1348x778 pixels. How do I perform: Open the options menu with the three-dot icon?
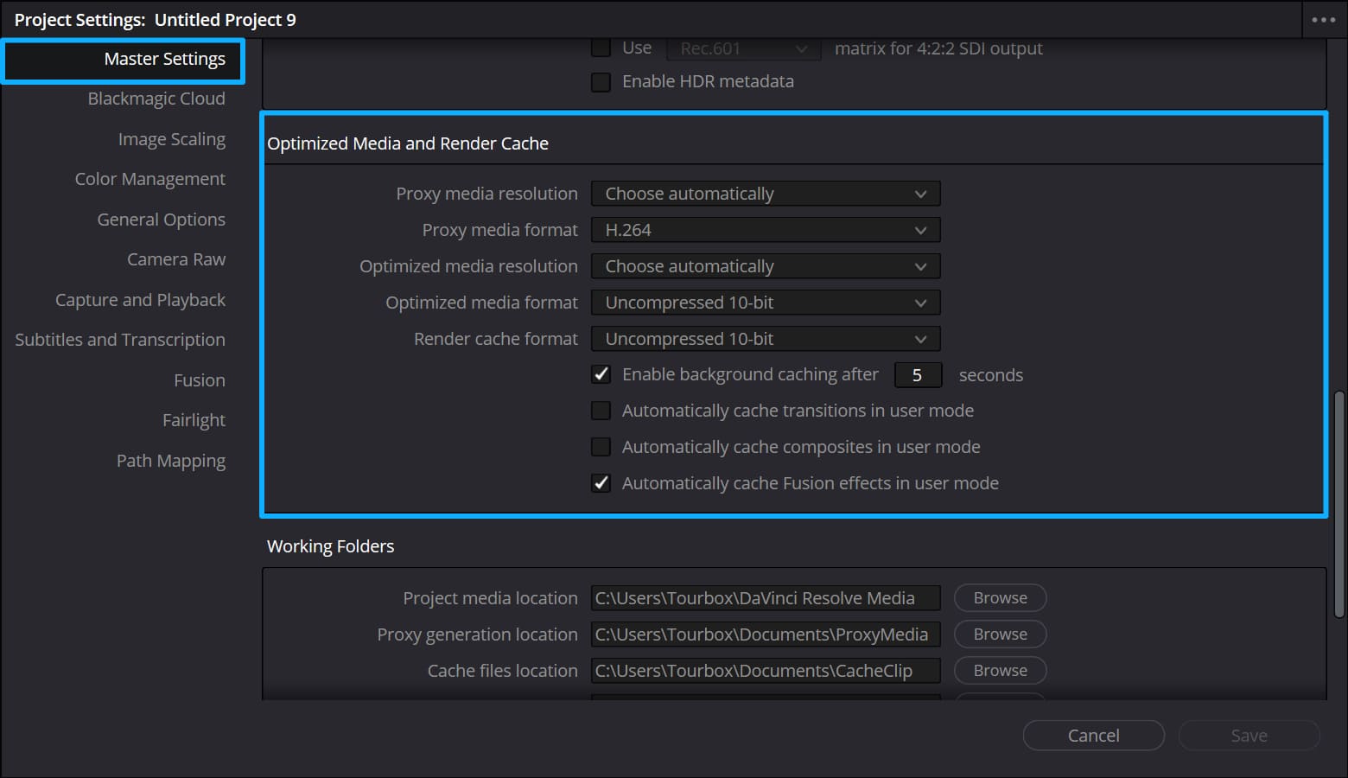tap(1324, 19)
